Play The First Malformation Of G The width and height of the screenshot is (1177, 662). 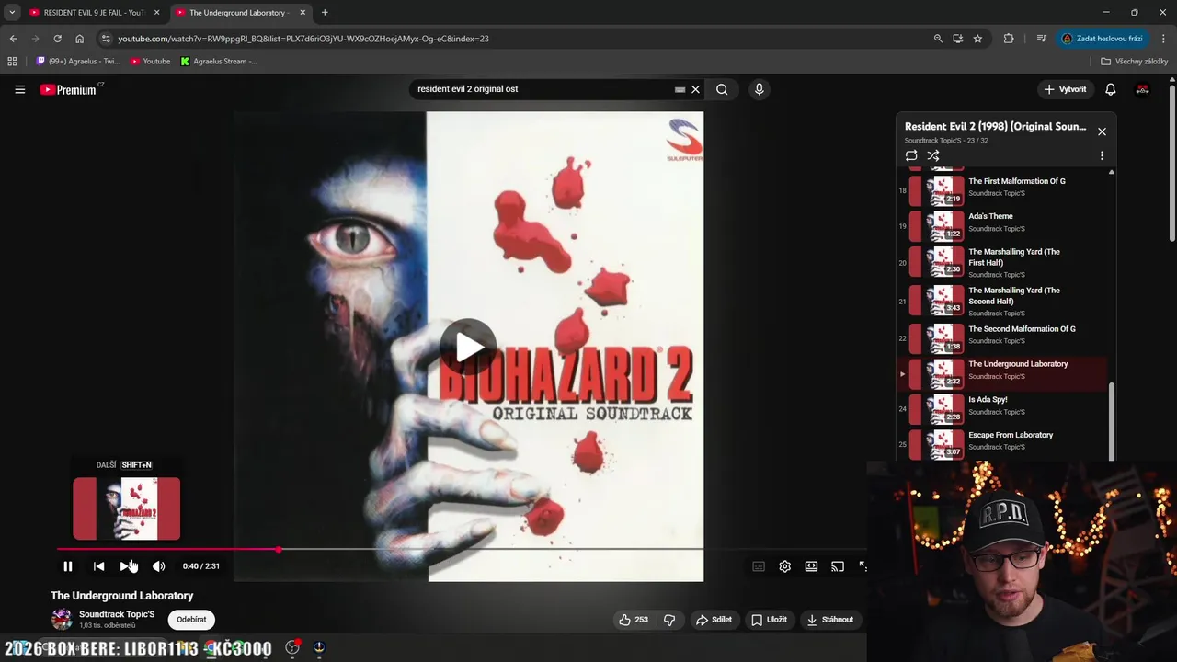point(1002,190)
